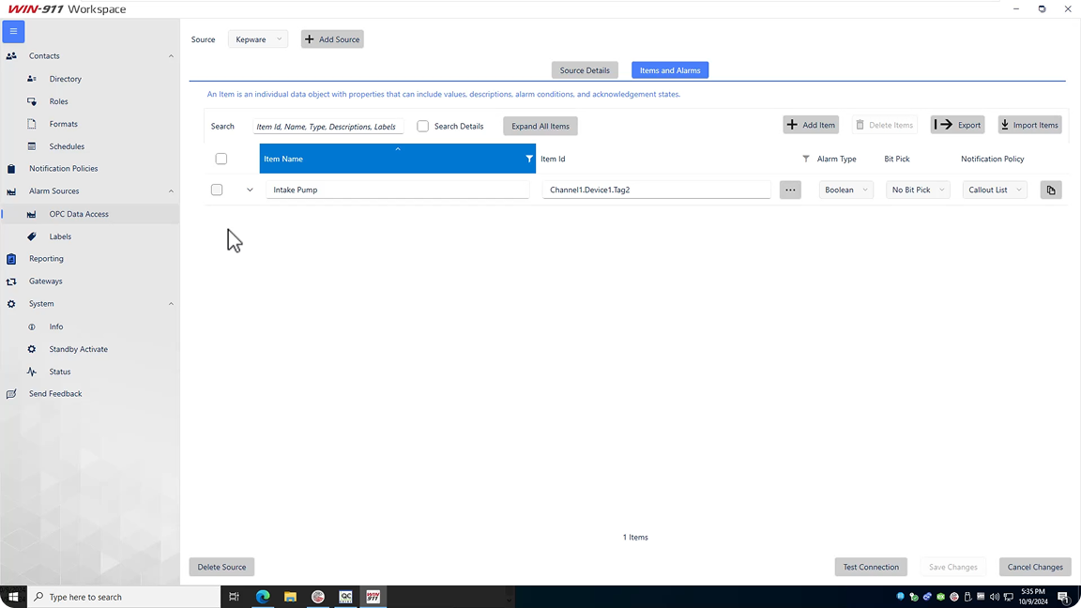
Task: Open the Reporting section
Action: [x=46, y=259]
